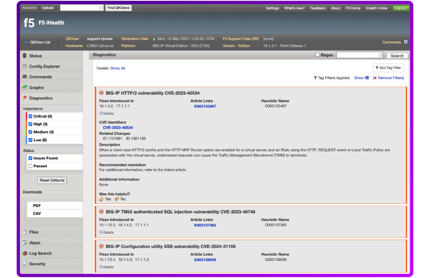Click the list icon beside Show filters
This screenshot has width=430, height=278.
click(x=367, y=78)
